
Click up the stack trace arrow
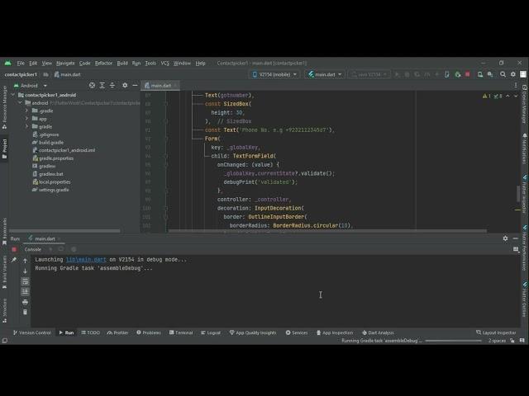tap(25, 261)
